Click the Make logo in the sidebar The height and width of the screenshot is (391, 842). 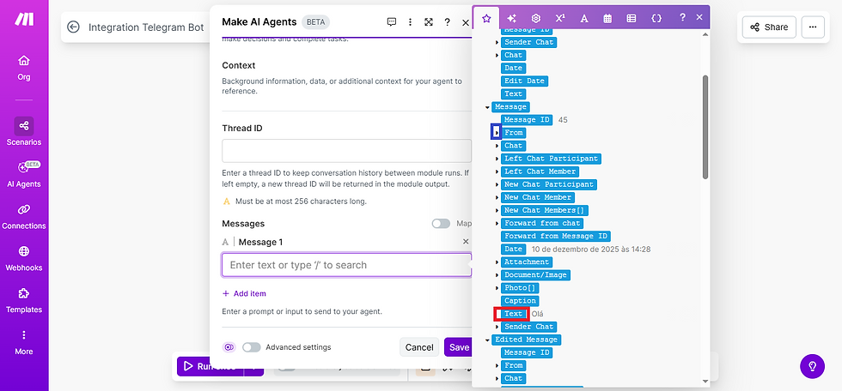pos(24,19)
